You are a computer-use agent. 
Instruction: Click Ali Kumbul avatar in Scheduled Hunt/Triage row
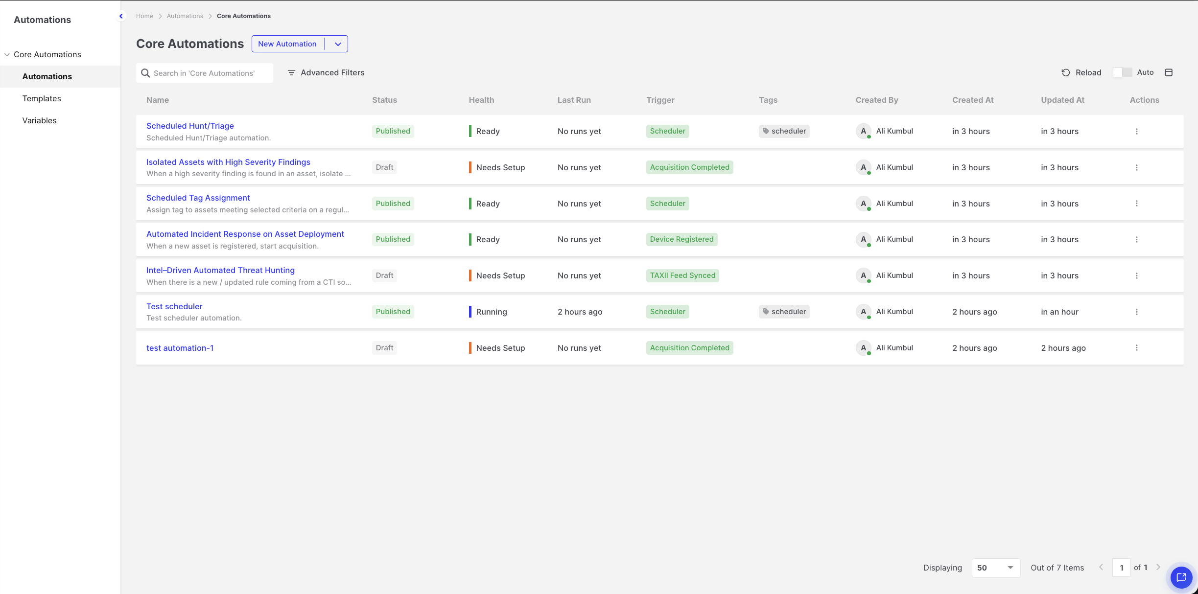coord(864,131)
